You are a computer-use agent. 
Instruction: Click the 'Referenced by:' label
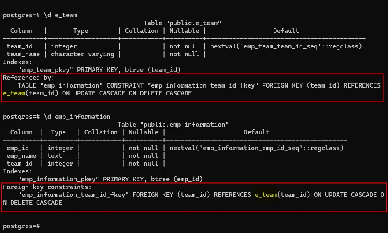[x=29, y=78]
